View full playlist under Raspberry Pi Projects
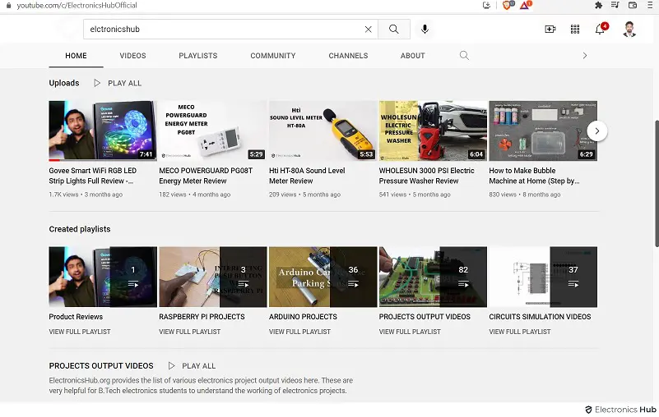This screenshot has height=417, width=659. (189, 332)
